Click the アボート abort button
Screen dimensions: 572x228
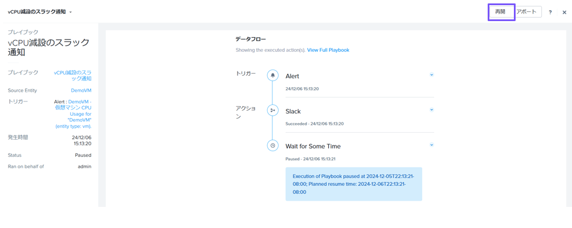[527, 11]
